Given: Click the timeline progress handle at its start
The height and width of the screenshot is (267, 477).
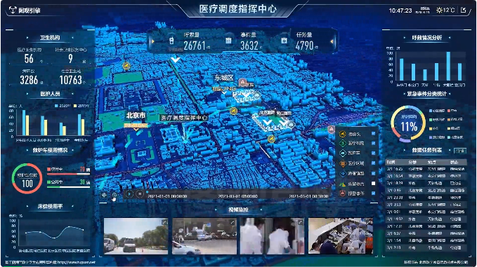Looking at the screenshot, I should click(148, 192).
